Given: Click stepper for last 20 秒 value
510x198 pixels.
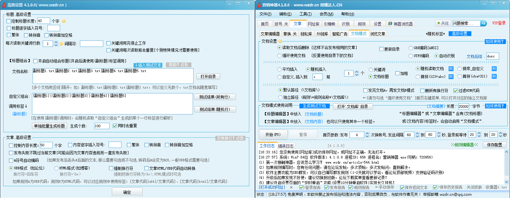Looking at the screenshot, I should (x=500, y=135).
